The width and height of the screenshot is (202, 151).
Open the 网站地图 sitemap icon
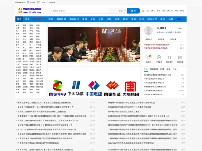[x=180, y=57]
